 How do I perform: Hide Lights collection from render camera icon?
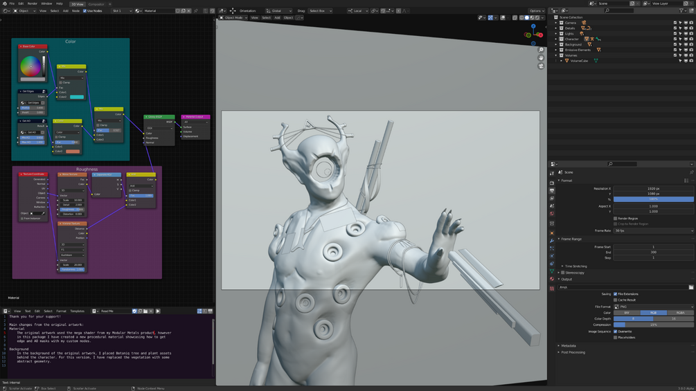[691, 34]
